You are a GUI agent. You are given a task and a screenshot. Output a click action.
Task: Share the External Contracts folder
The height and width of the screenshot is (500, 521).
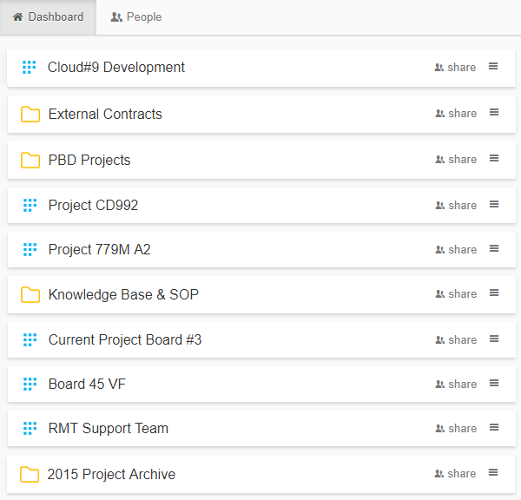(456, 114)
